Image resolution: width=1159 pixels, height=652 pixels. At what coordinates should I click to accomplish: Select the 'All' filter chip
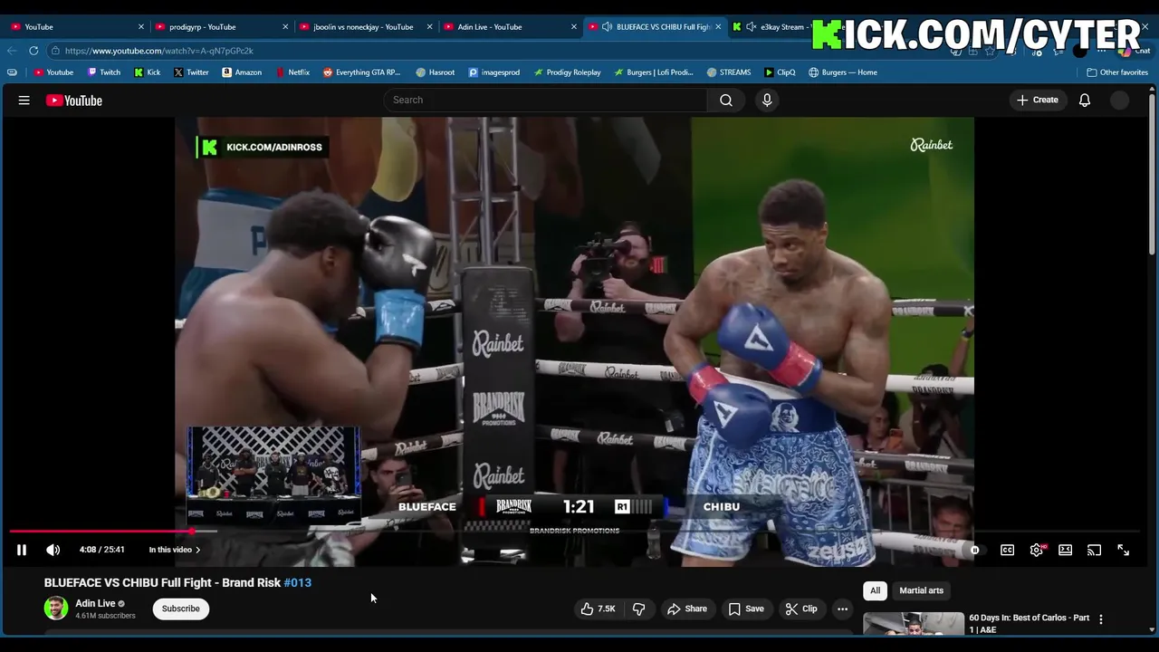tap(875, 590)
